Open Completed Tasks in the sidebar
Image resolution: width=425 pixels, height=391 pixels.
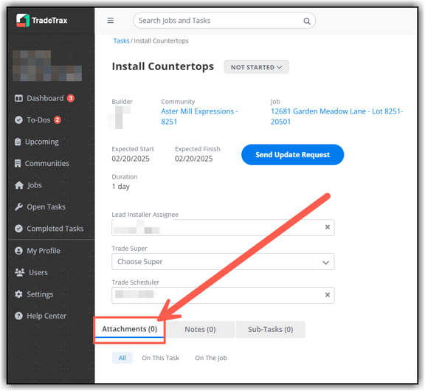[x=49, y=229]
